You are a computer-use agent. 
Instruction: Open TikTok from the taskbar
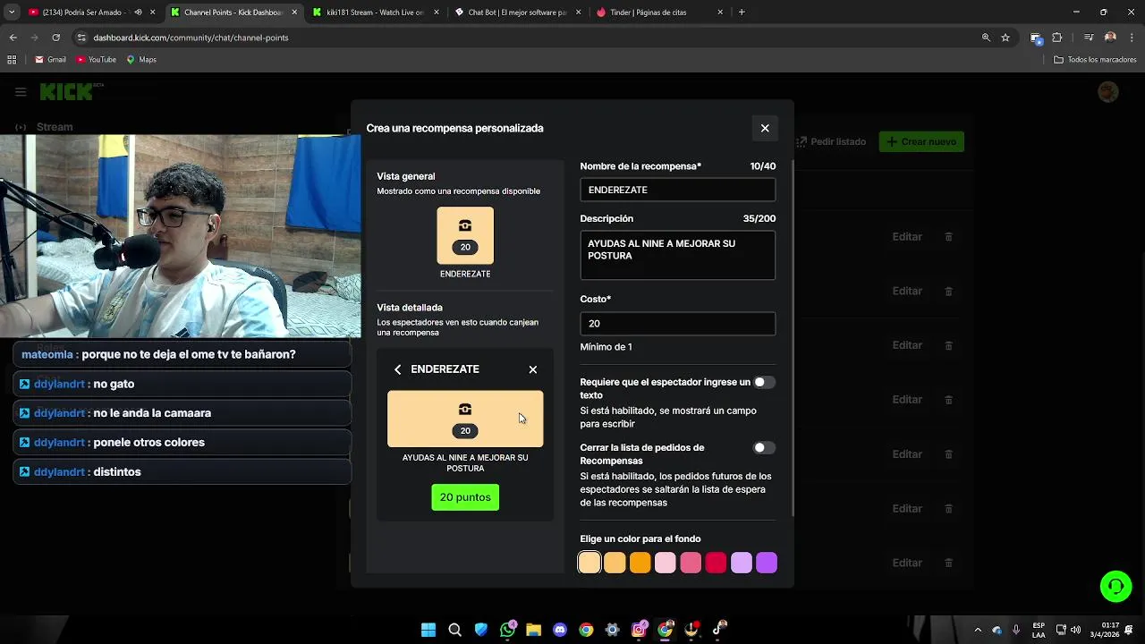tap(718, 630)
